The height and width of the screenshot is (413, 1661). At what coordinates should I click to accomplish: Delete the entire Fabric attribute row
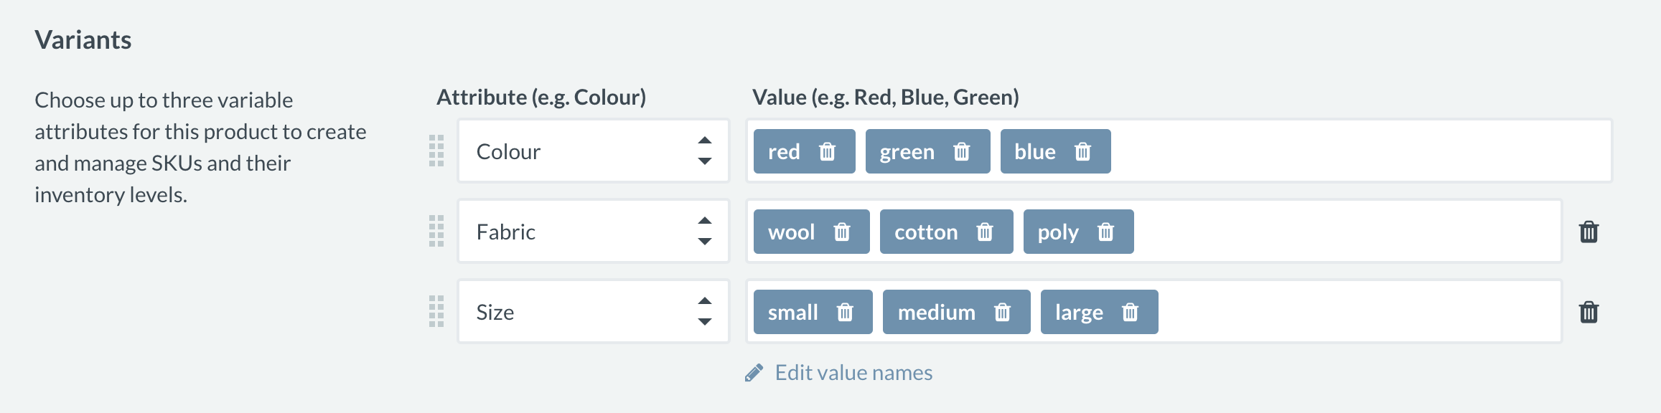click(1589, 232)
